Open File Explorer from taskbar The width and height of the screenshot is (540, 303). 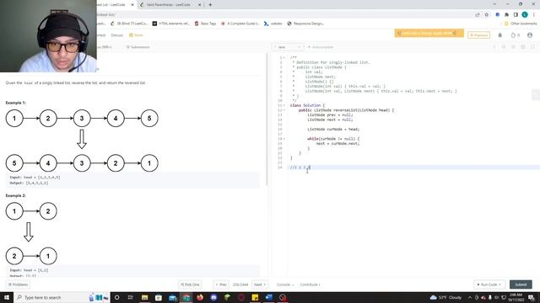coord(144,297)
